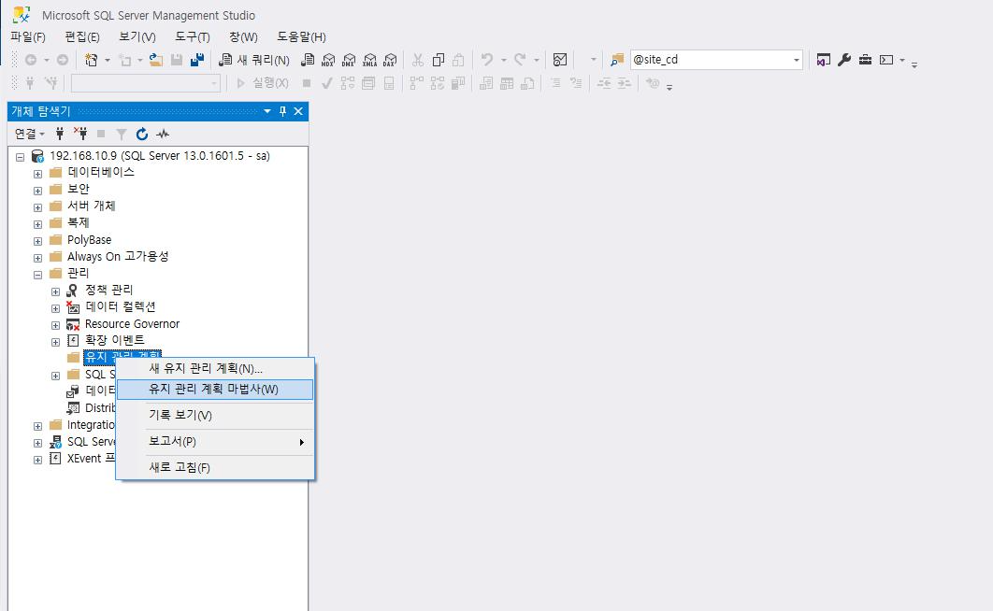
Task: Click the pin icon on 개체 탐색기 panel
Action: coord(282,111)
